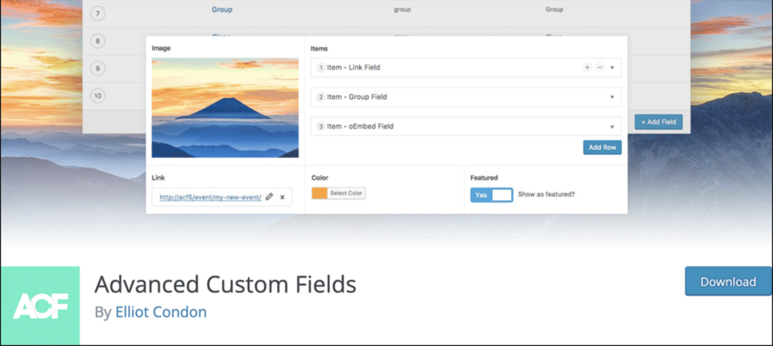
Task: Remove the link with the X icon
Action: coord(282,196)
